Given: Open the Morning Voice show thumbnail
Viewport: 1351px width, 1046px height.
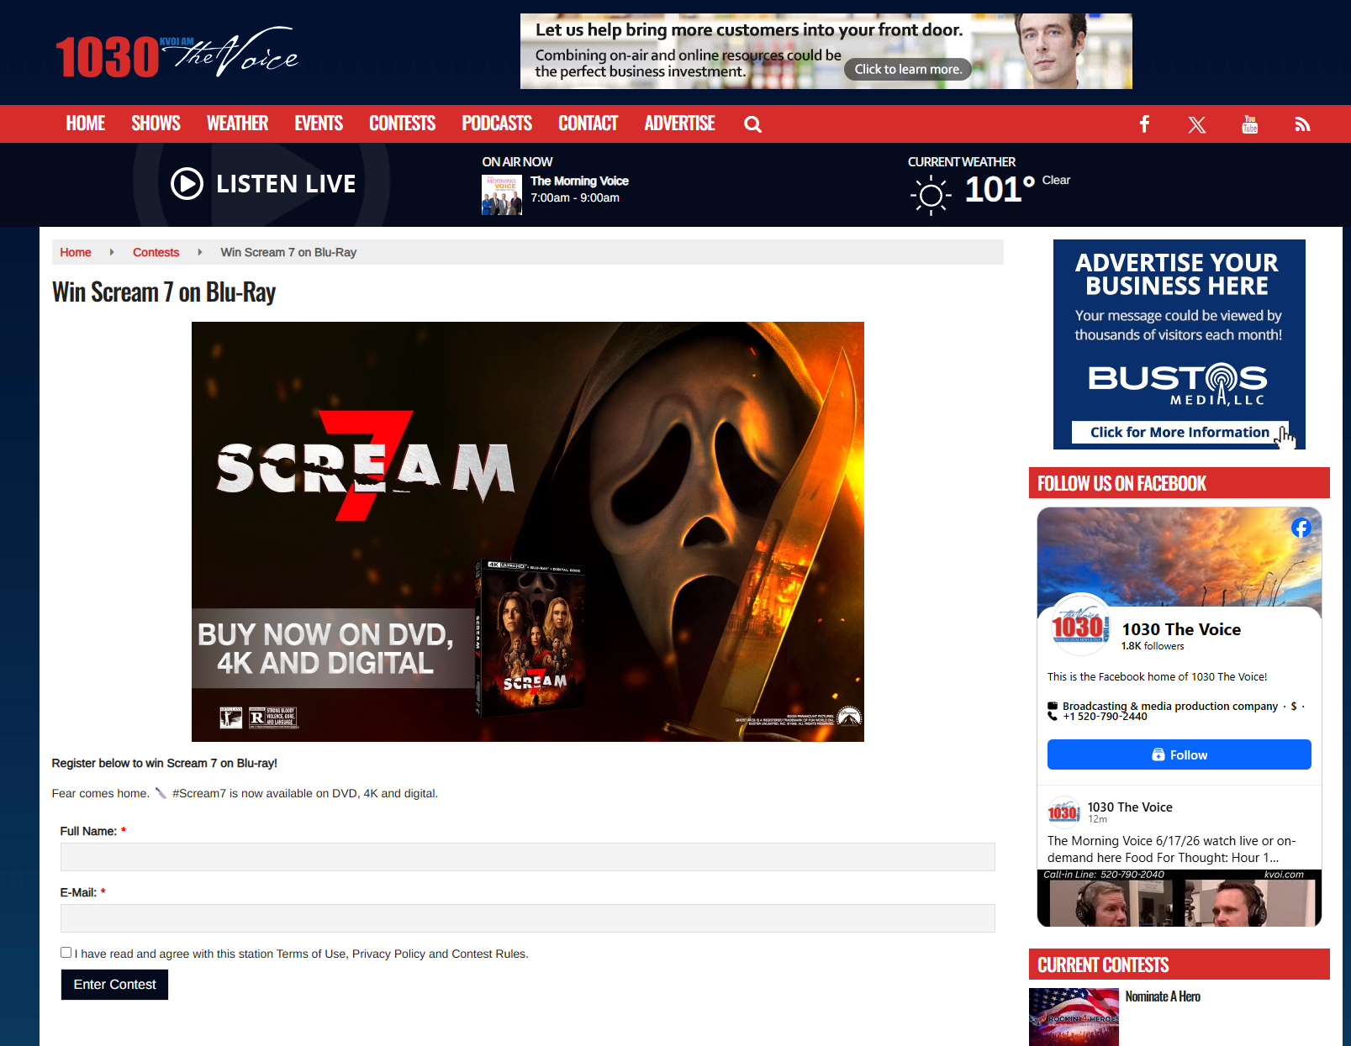Looking at the screenshot, I should (502, 195).
